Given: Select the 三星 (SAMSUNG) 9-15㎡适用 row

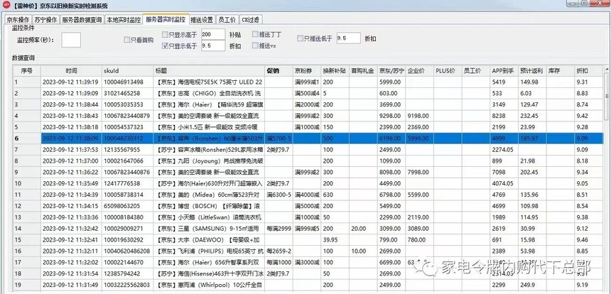Looking at the screenshot, I should (308, 229).
